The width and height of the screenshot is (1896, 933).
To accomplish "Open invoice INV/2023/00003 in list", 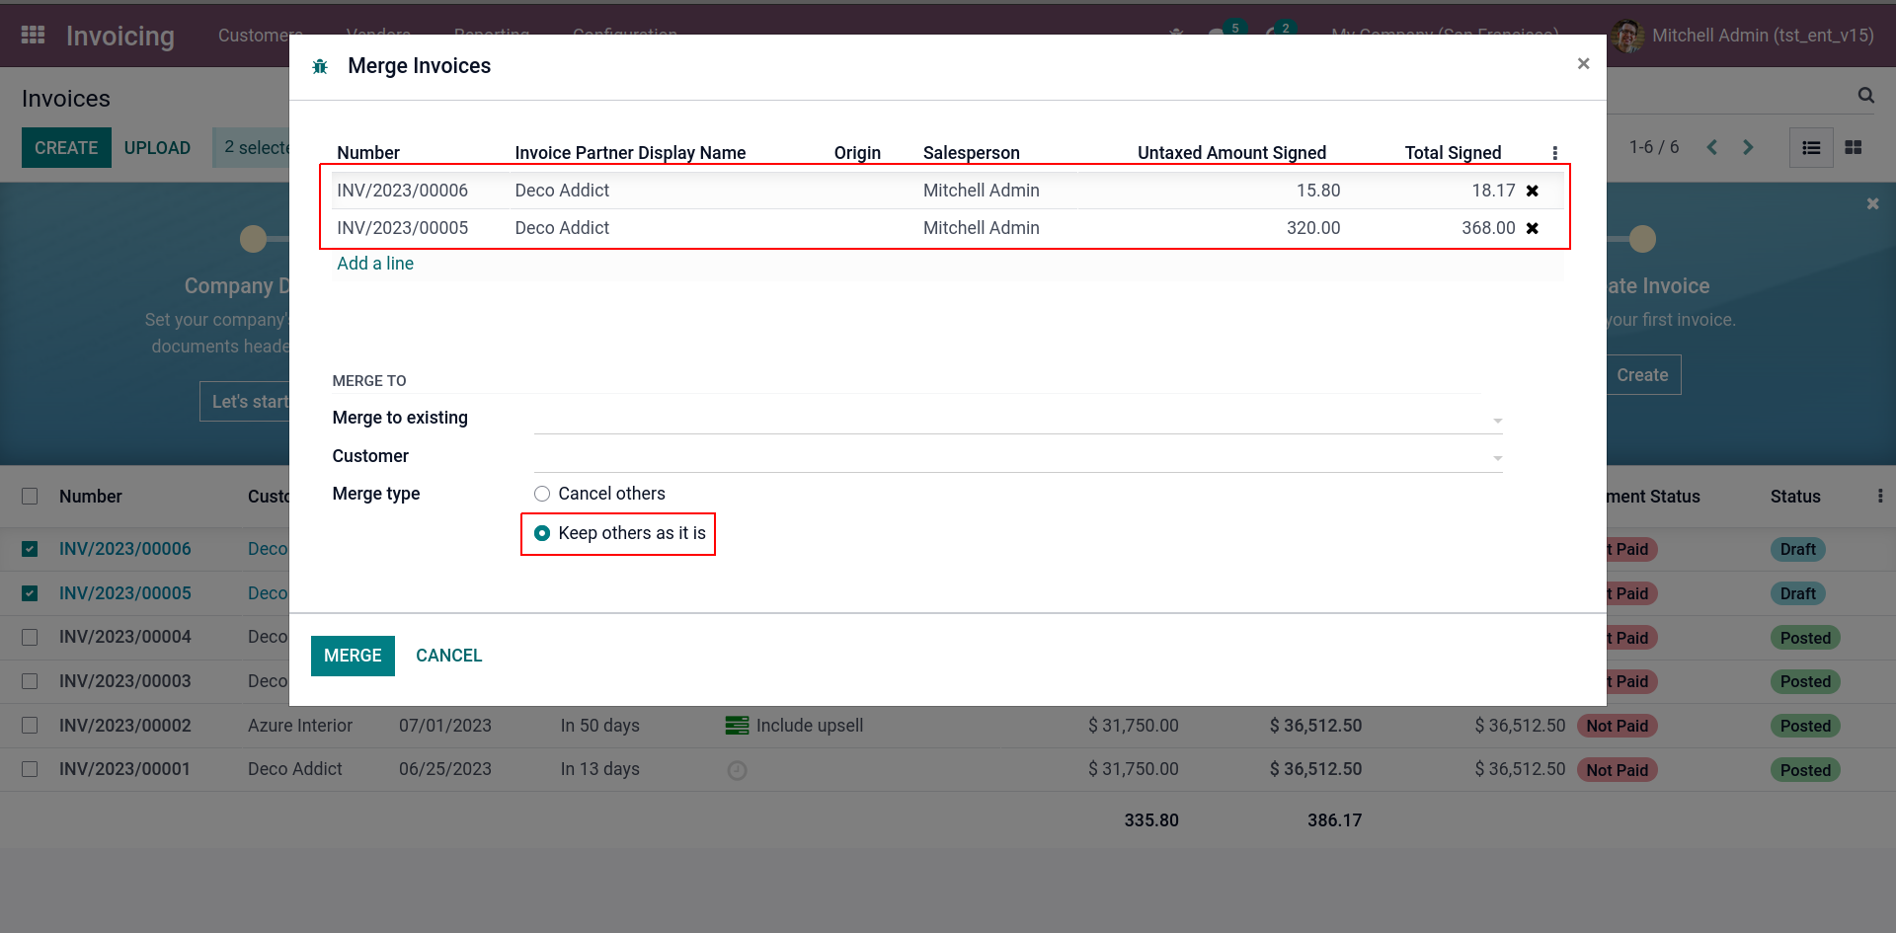I will [x=125, y=681].
